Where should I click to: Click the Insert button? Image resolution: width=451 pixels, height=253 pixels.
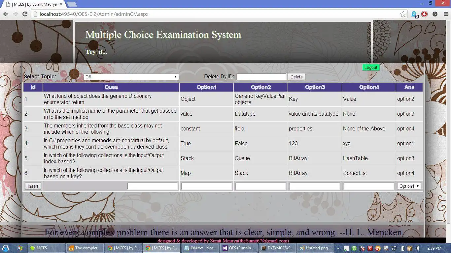(x=33, y=186)
